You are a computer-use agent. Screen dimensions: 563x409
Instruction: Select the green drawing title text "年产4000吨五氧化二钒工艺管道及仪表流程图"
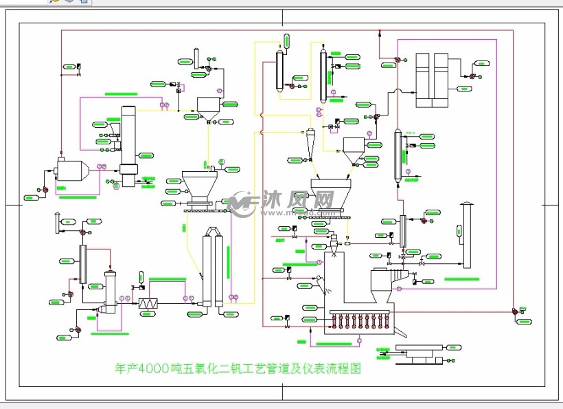(238, 368)
